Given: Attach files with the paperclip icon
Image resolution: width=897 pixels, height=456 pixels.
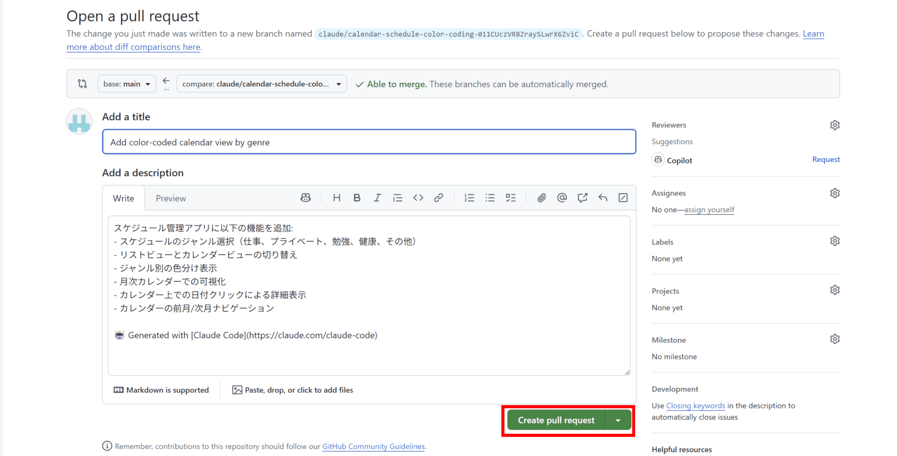Looking at the screenshot, I should click(541, 198).
